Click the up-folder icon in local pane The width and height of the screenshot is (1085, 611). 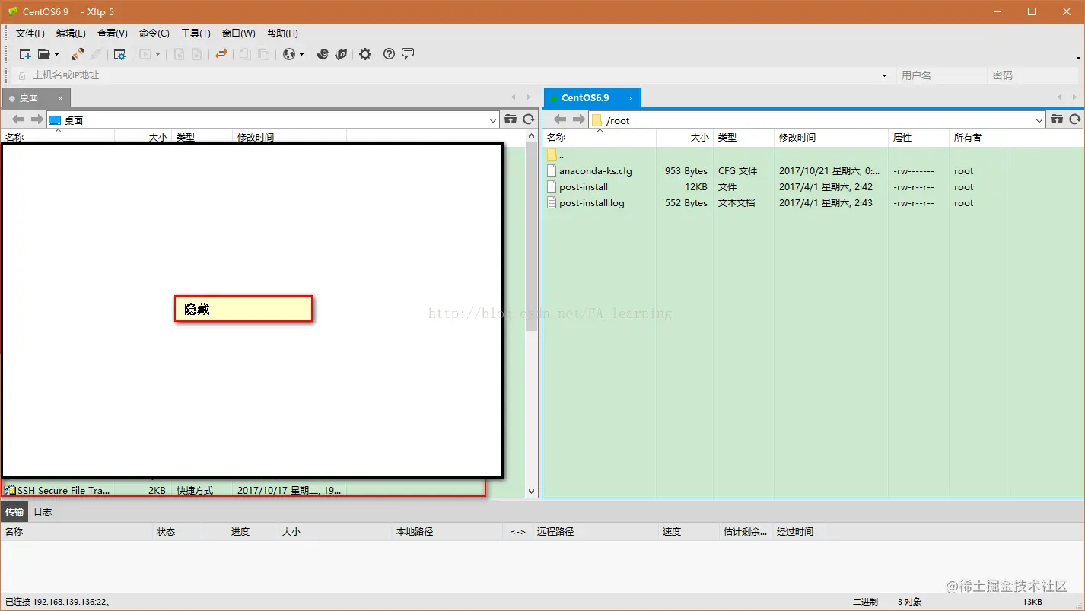click(x=511, y=119)
